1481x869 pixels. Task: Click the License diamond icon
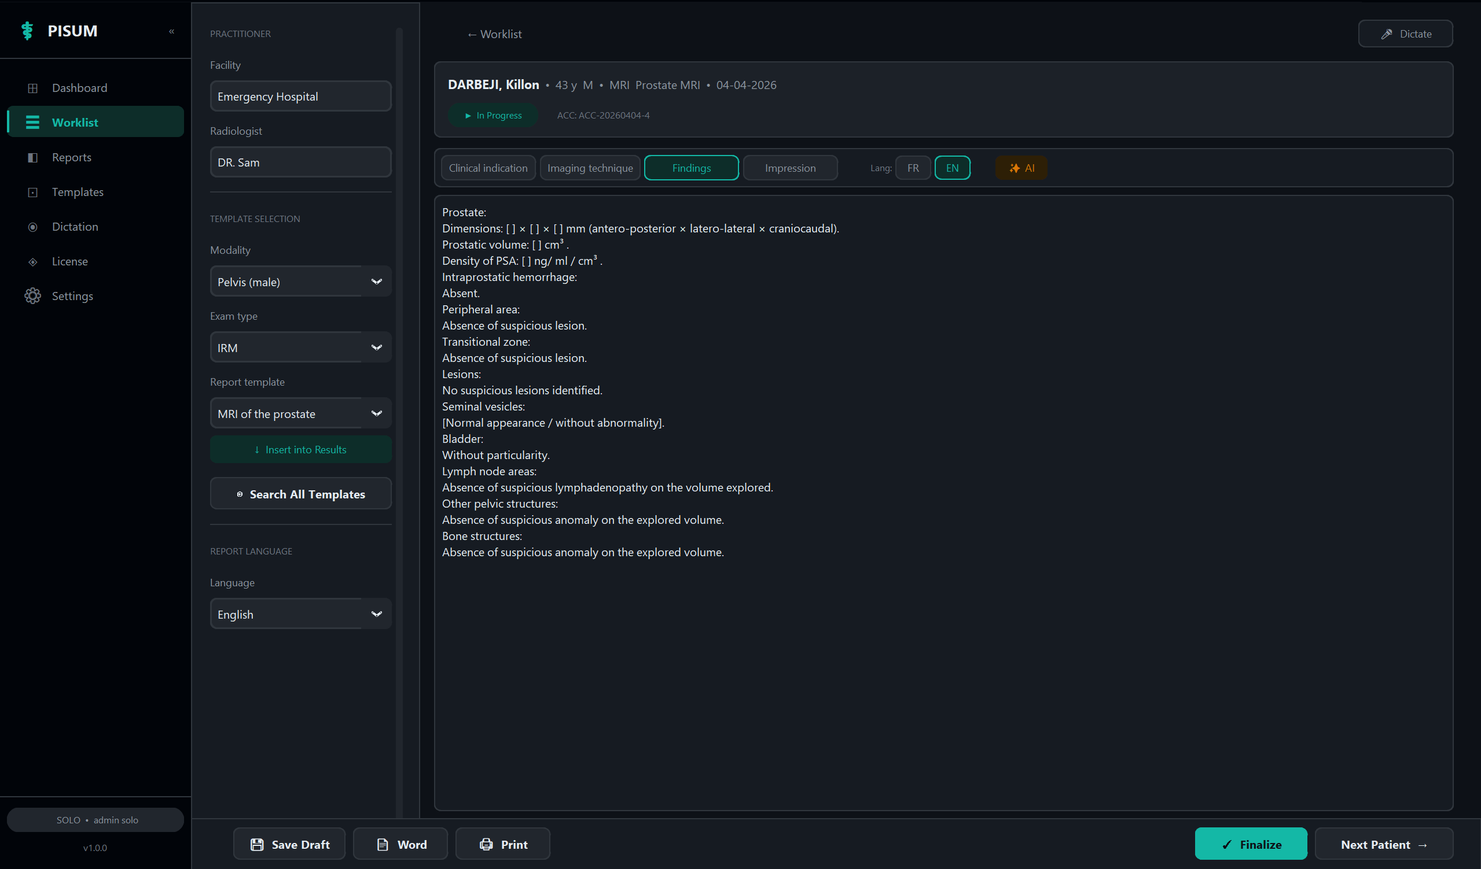click(33, 261)
